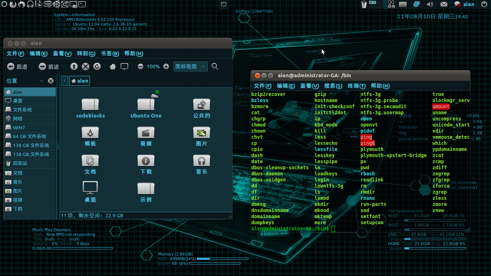Open the 编辑 menu in file manager
The height and width of the screenshot is (276, 491).
pos(38,54)
